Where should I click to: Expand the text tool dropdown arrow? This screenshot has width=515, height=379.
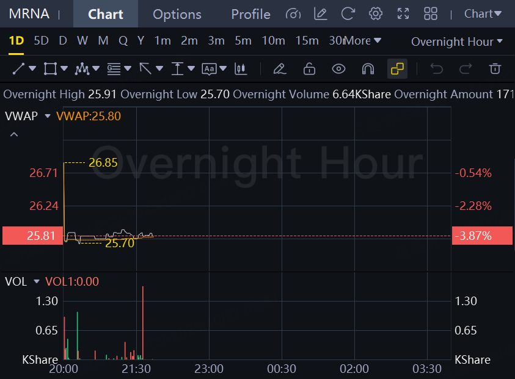pos(223,68)
